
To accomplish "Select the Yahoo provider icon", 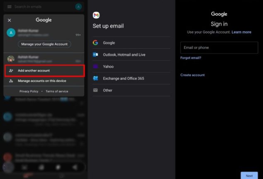I will coord(96,67).
